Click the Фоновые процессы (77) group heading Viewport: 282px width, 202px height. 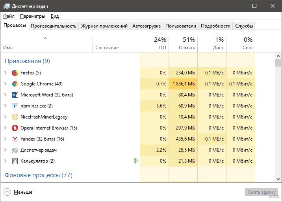pos(39,175)
